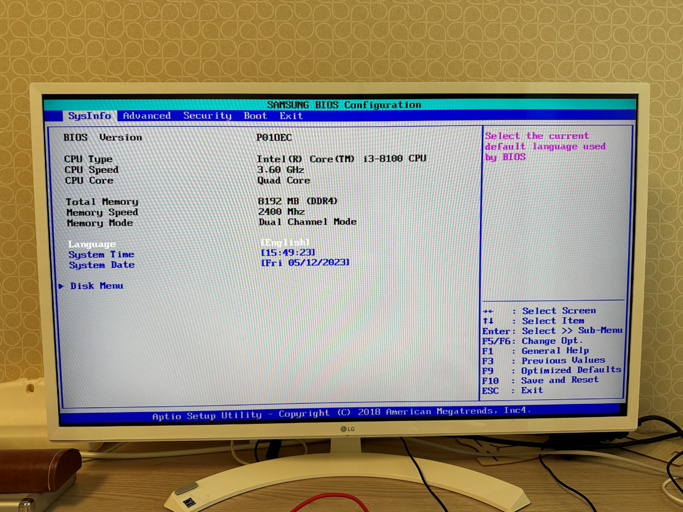Click the CPU Speed label
The width and height of the screenshot is (683, 512).
(91, 169)
